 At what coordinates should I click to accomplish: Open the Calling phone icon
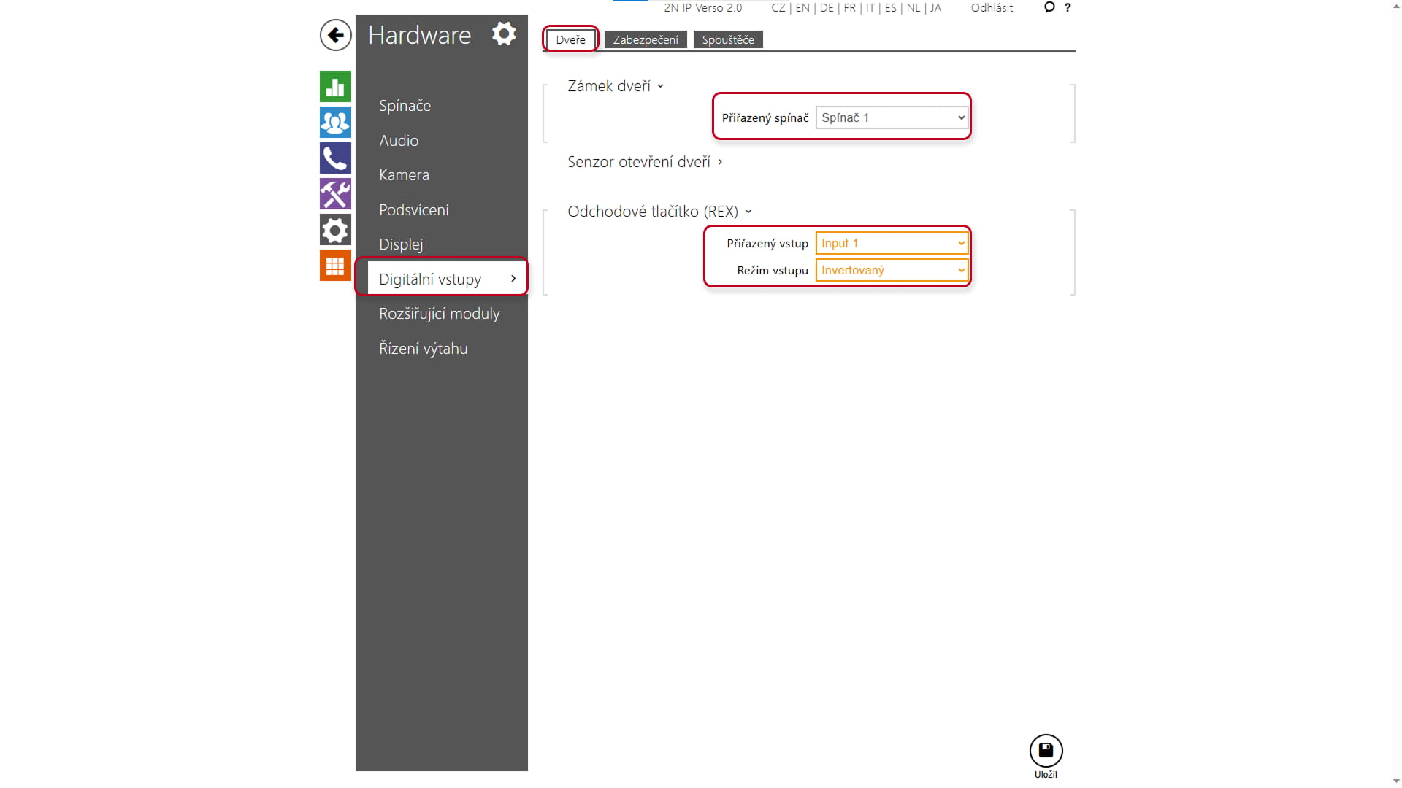[x=335, y=158]
